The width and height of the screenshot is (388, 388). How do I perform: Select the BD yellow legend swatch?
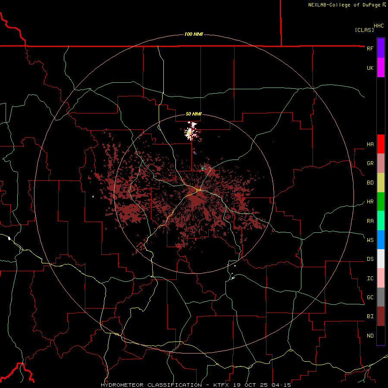pyautogui.click(x=381, y=183)
